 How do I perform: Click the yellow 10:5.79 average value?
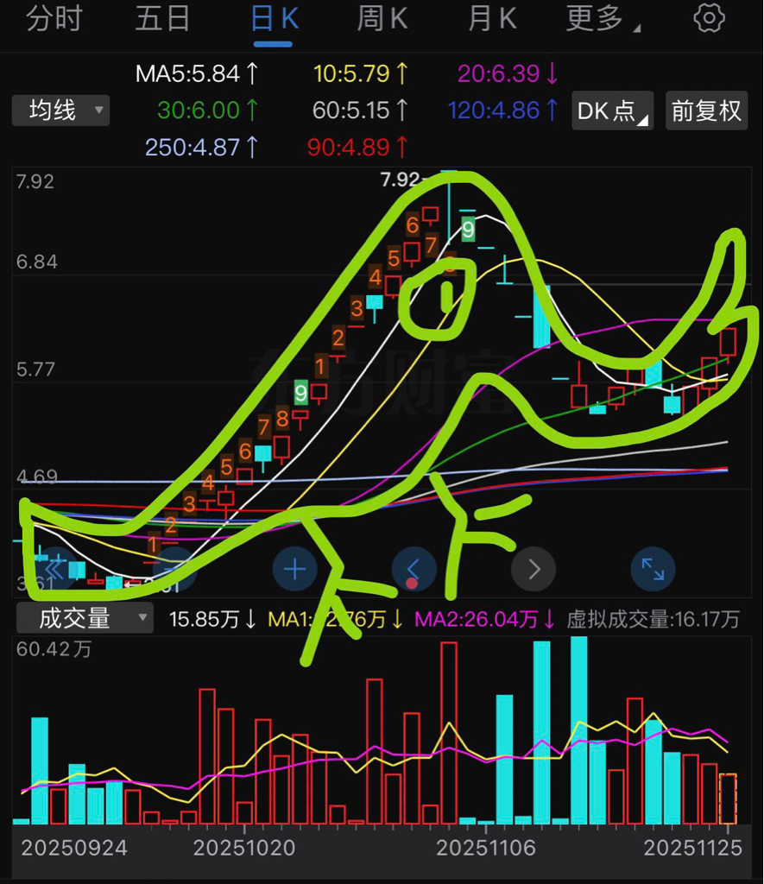pyautogui.click(x=361, y=74)
